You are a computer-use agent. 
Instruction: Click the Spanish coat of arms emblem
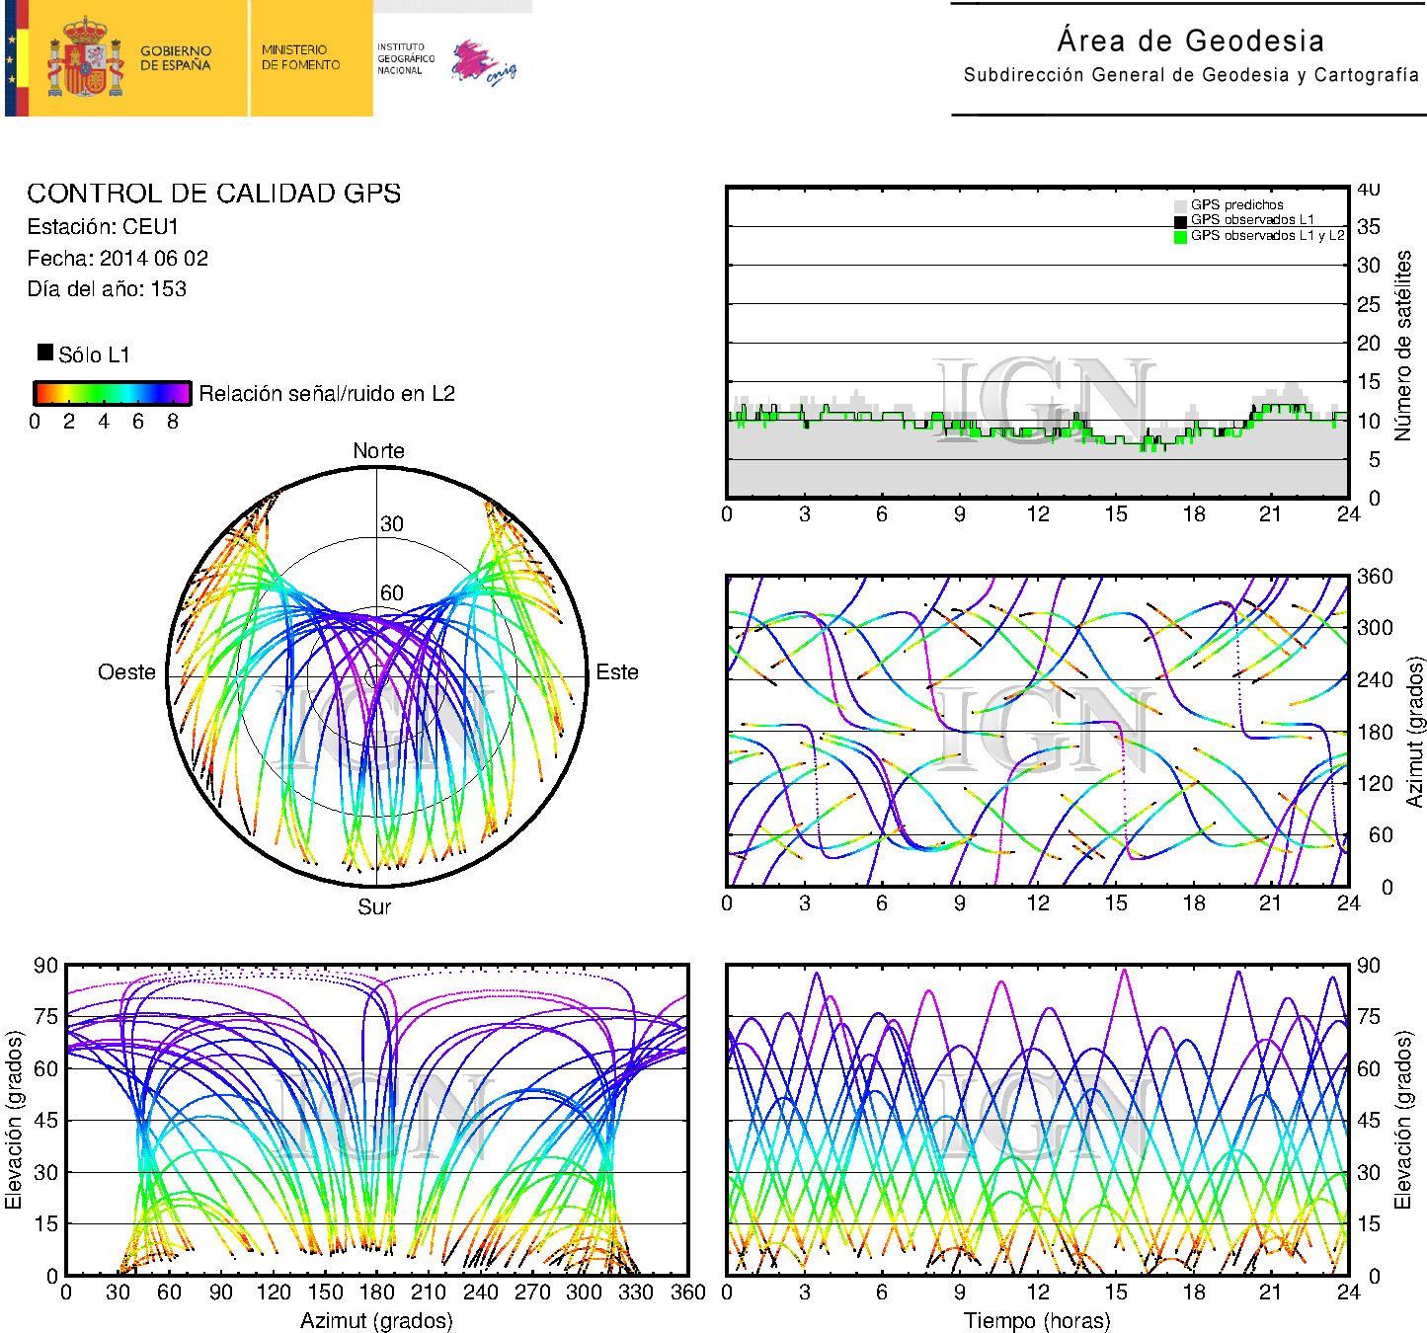[85, 58]
